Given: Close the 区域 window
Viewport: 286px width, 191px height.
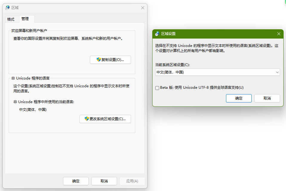Looking at the screenshot, I should 143,8.
